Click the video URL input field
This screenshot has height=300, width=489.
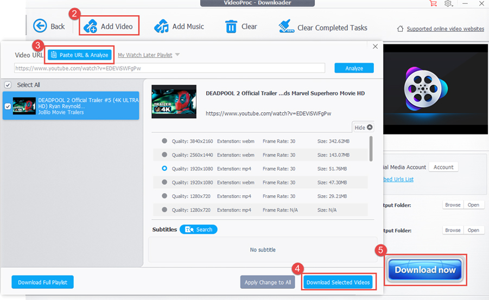pyautogui.click(x=169, y=68)
